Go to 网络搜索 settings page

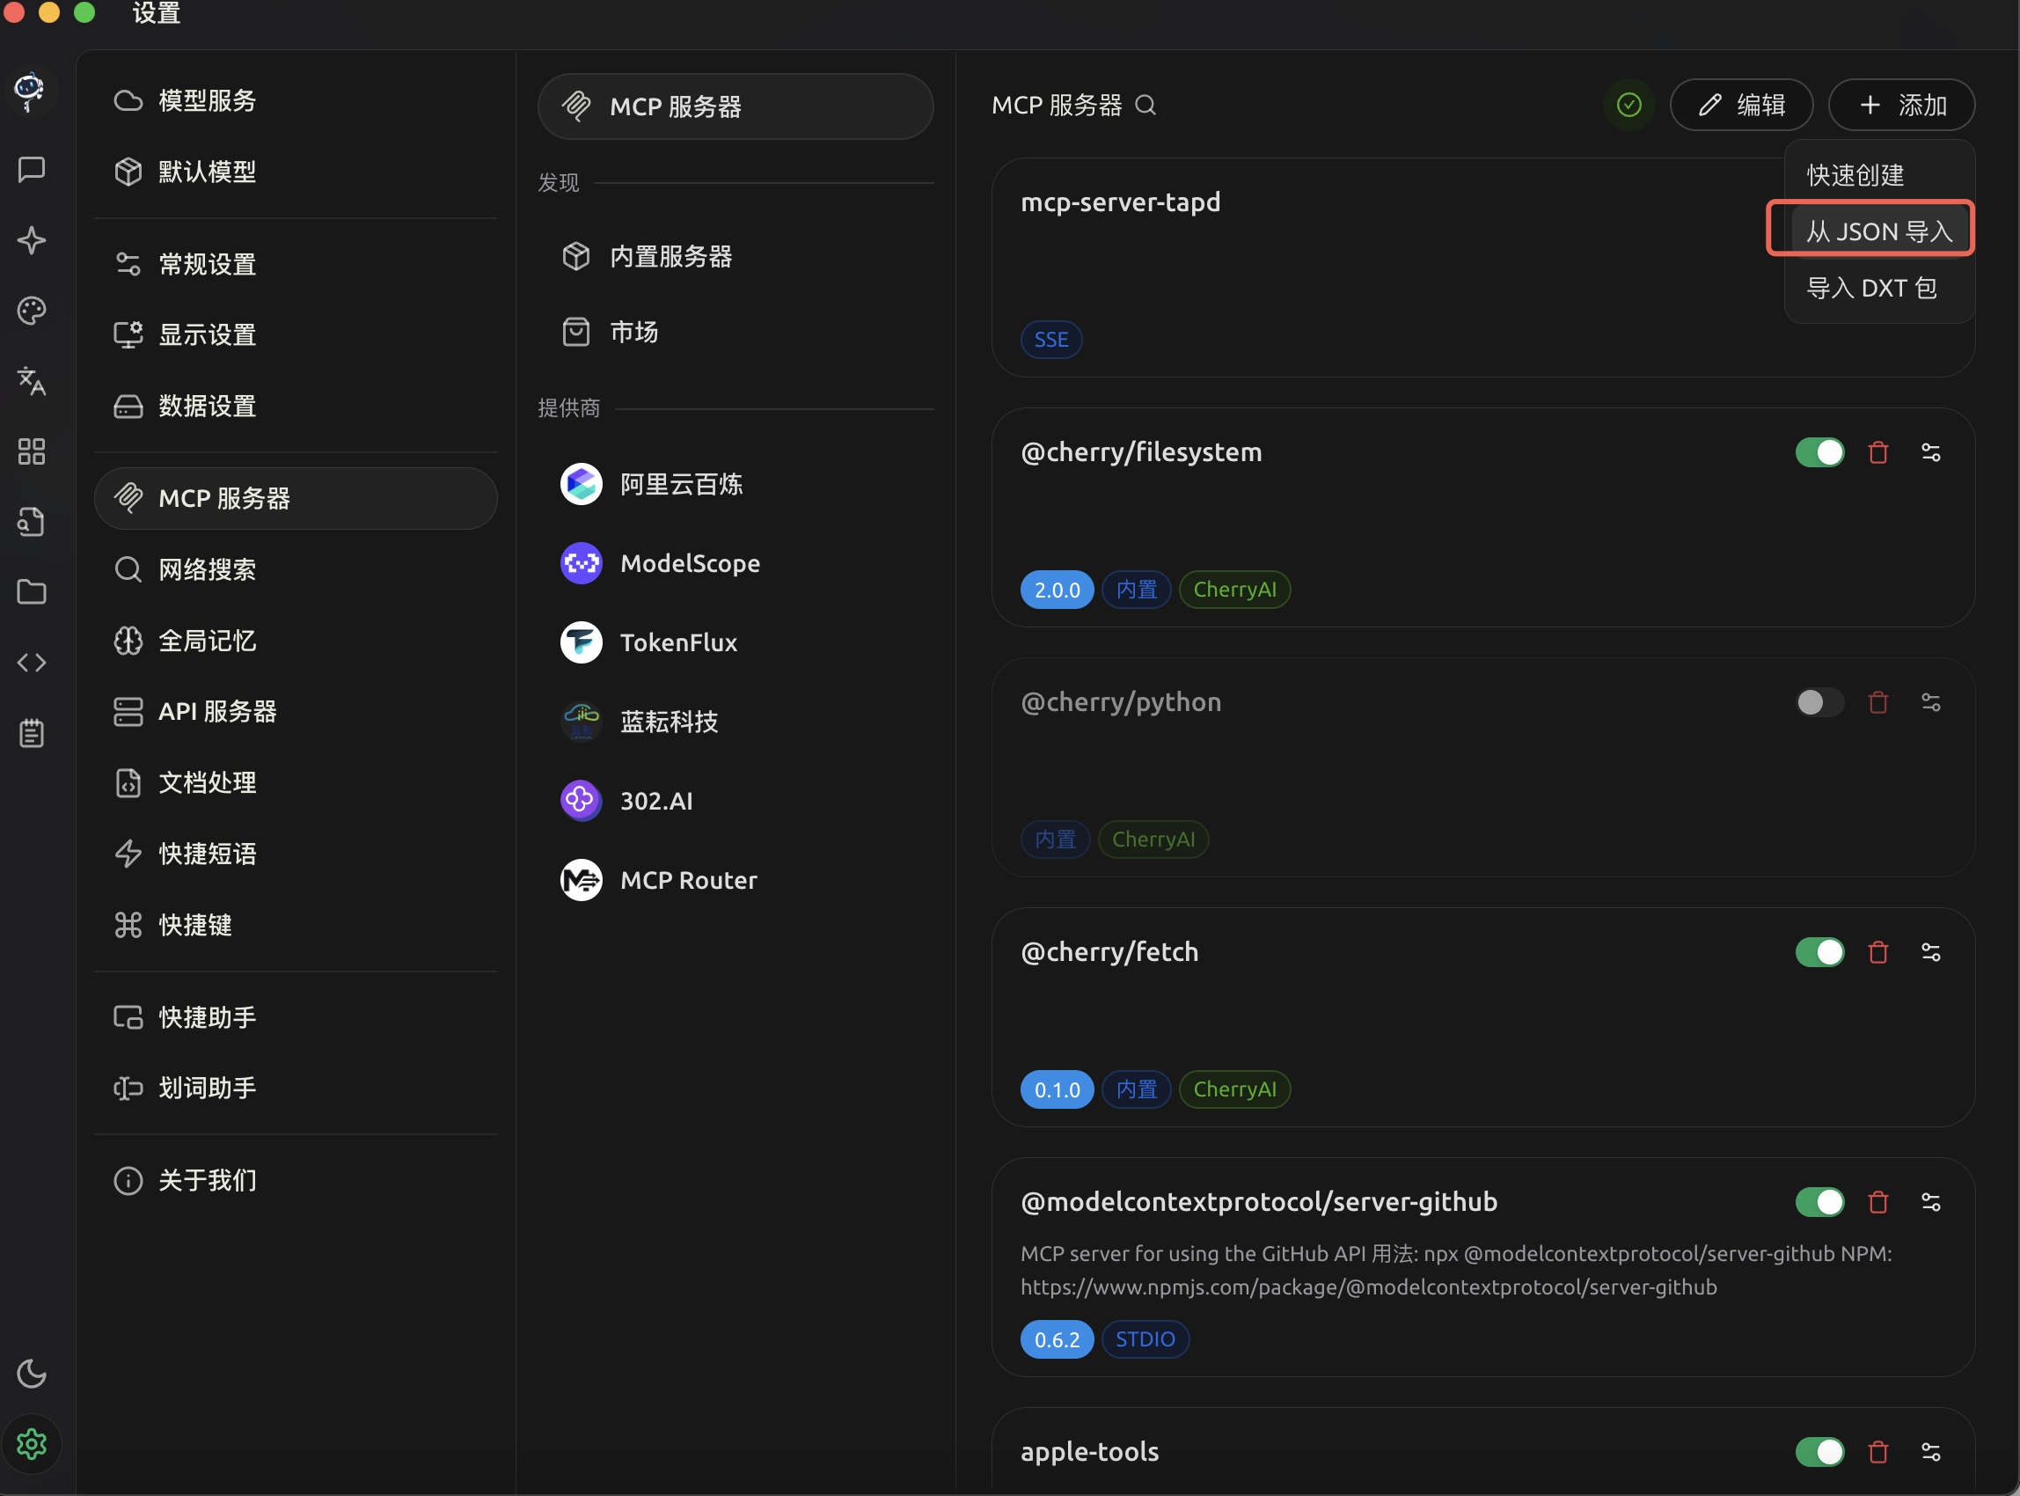tap(208, 569)
